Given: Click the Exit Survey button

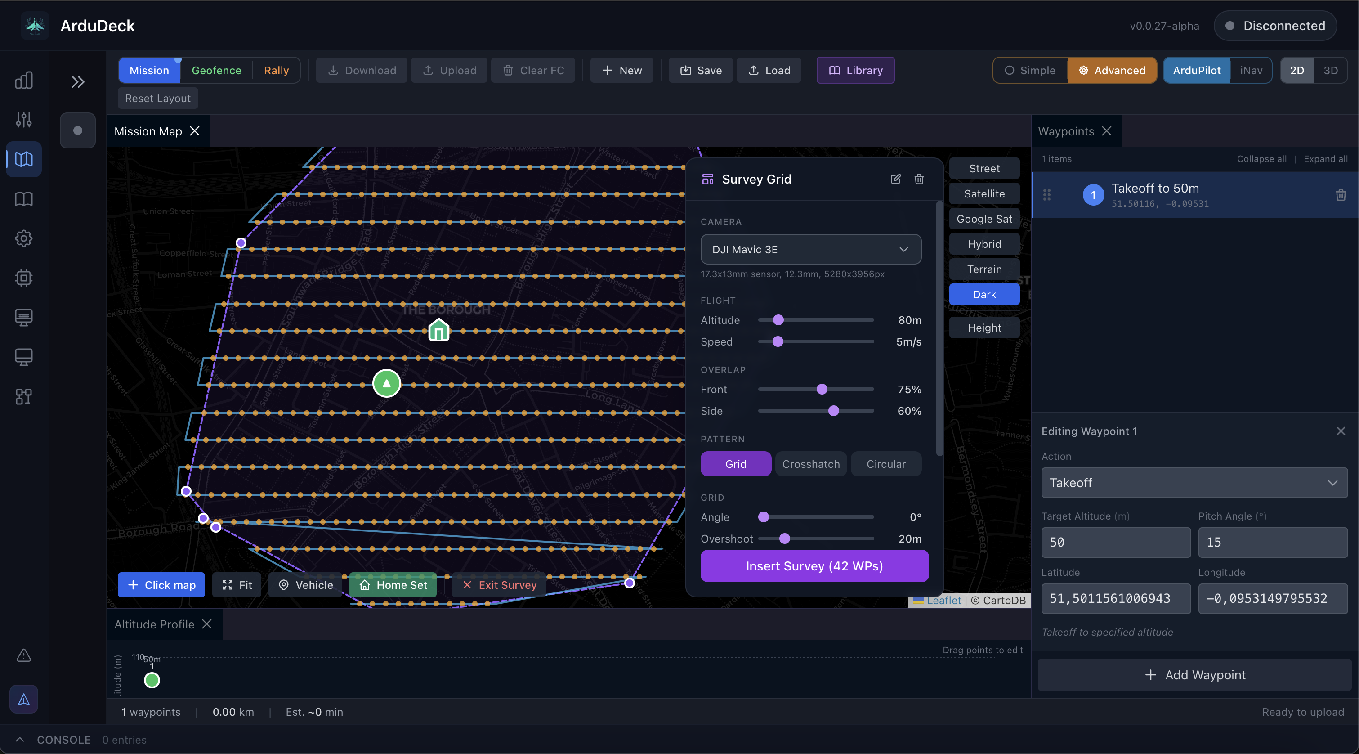Looking at the screenshot, I should tap(499, 585).
